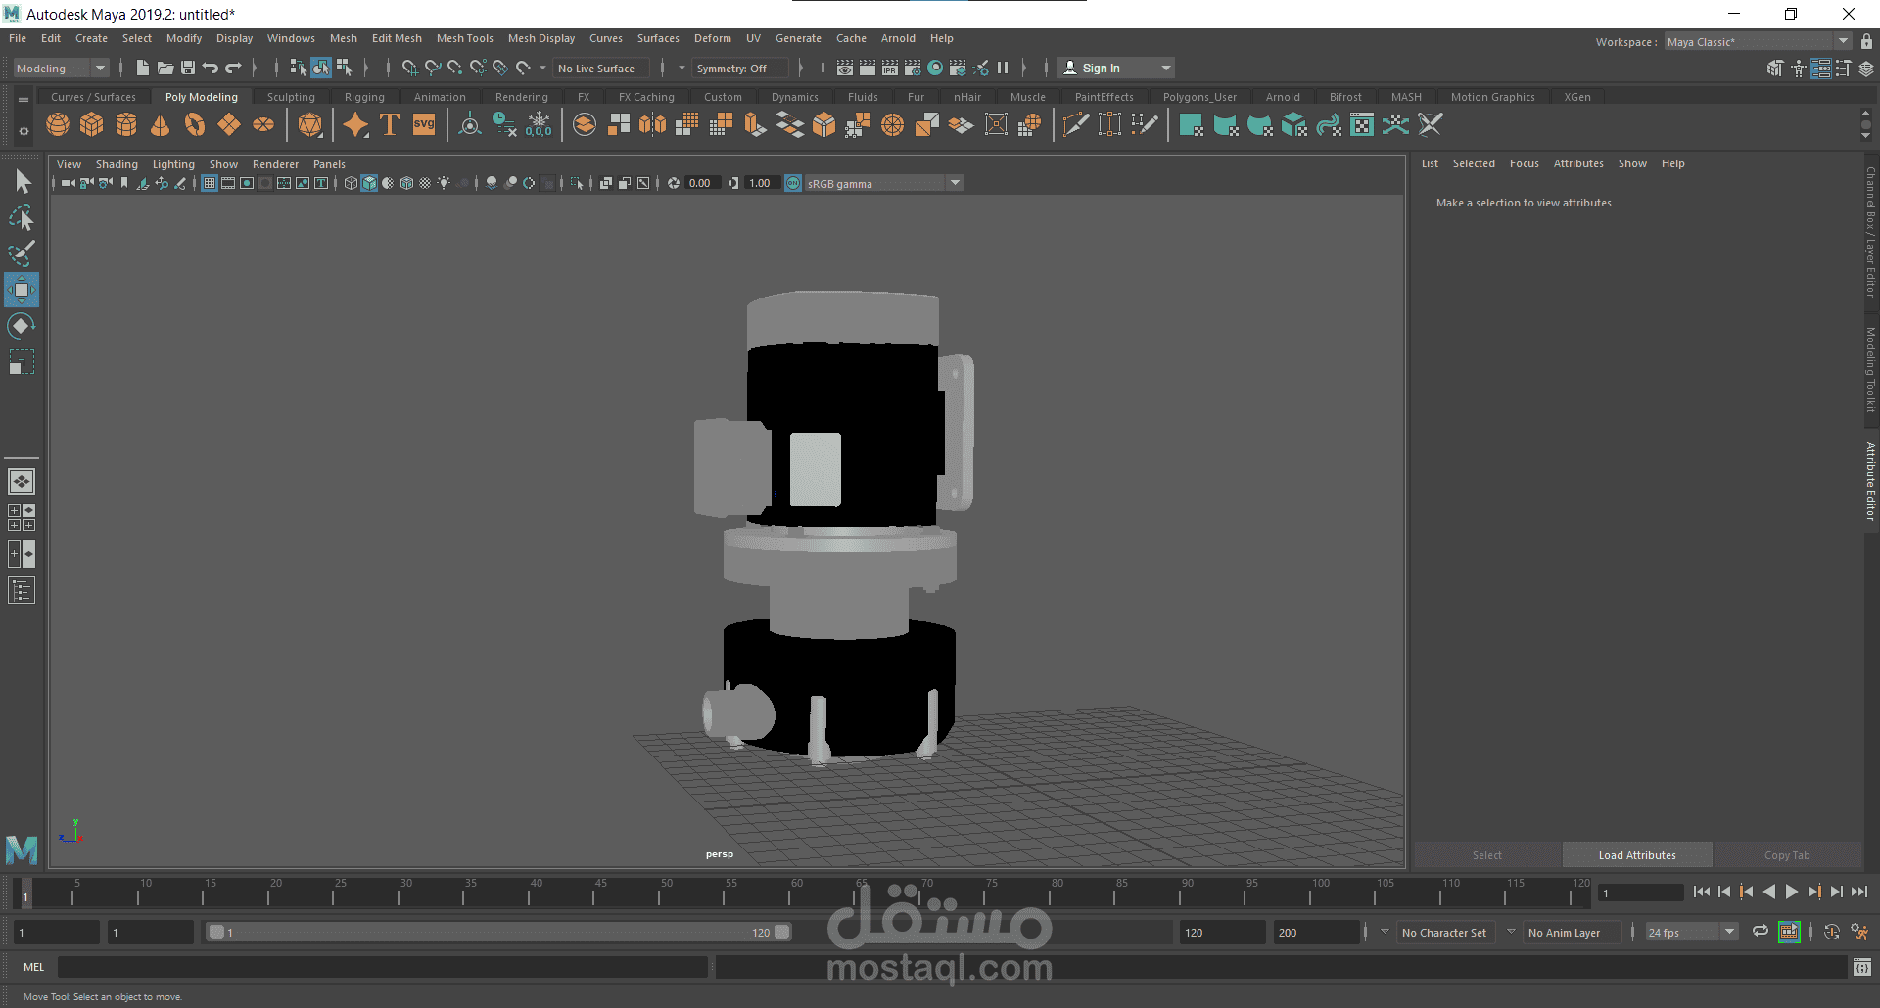Open the 24 fps frame rate dropdown
The height and width of the screenshot is (1008, 1880).
point(1692,933)
